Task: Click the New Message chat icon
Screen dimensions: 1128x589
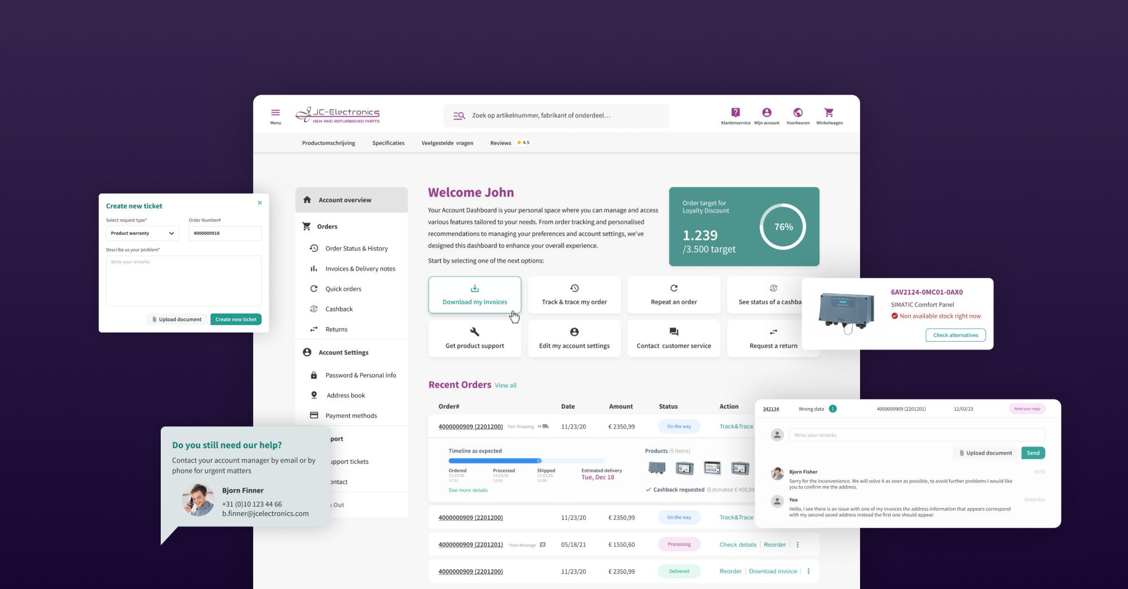Action: pos(543,545)
